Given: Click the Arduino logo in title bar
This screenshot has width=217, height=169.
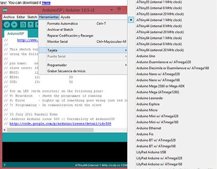Looking at the screenshot, I should (5, 10).
